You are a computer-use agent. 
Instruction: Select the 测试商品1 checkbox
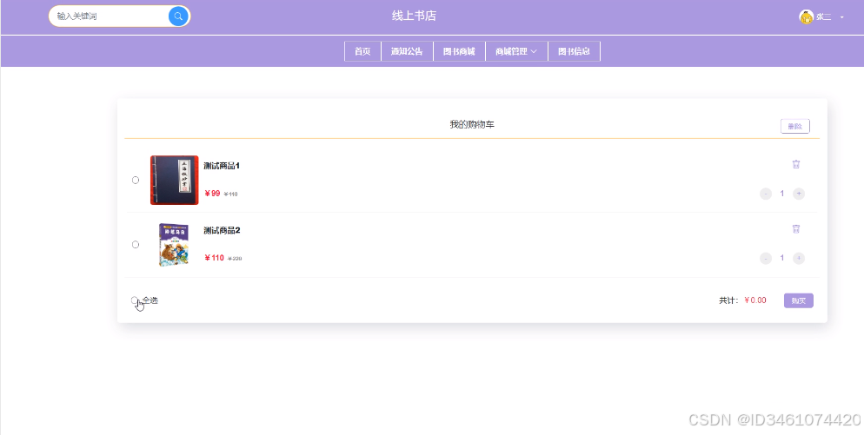coord(136,180)
